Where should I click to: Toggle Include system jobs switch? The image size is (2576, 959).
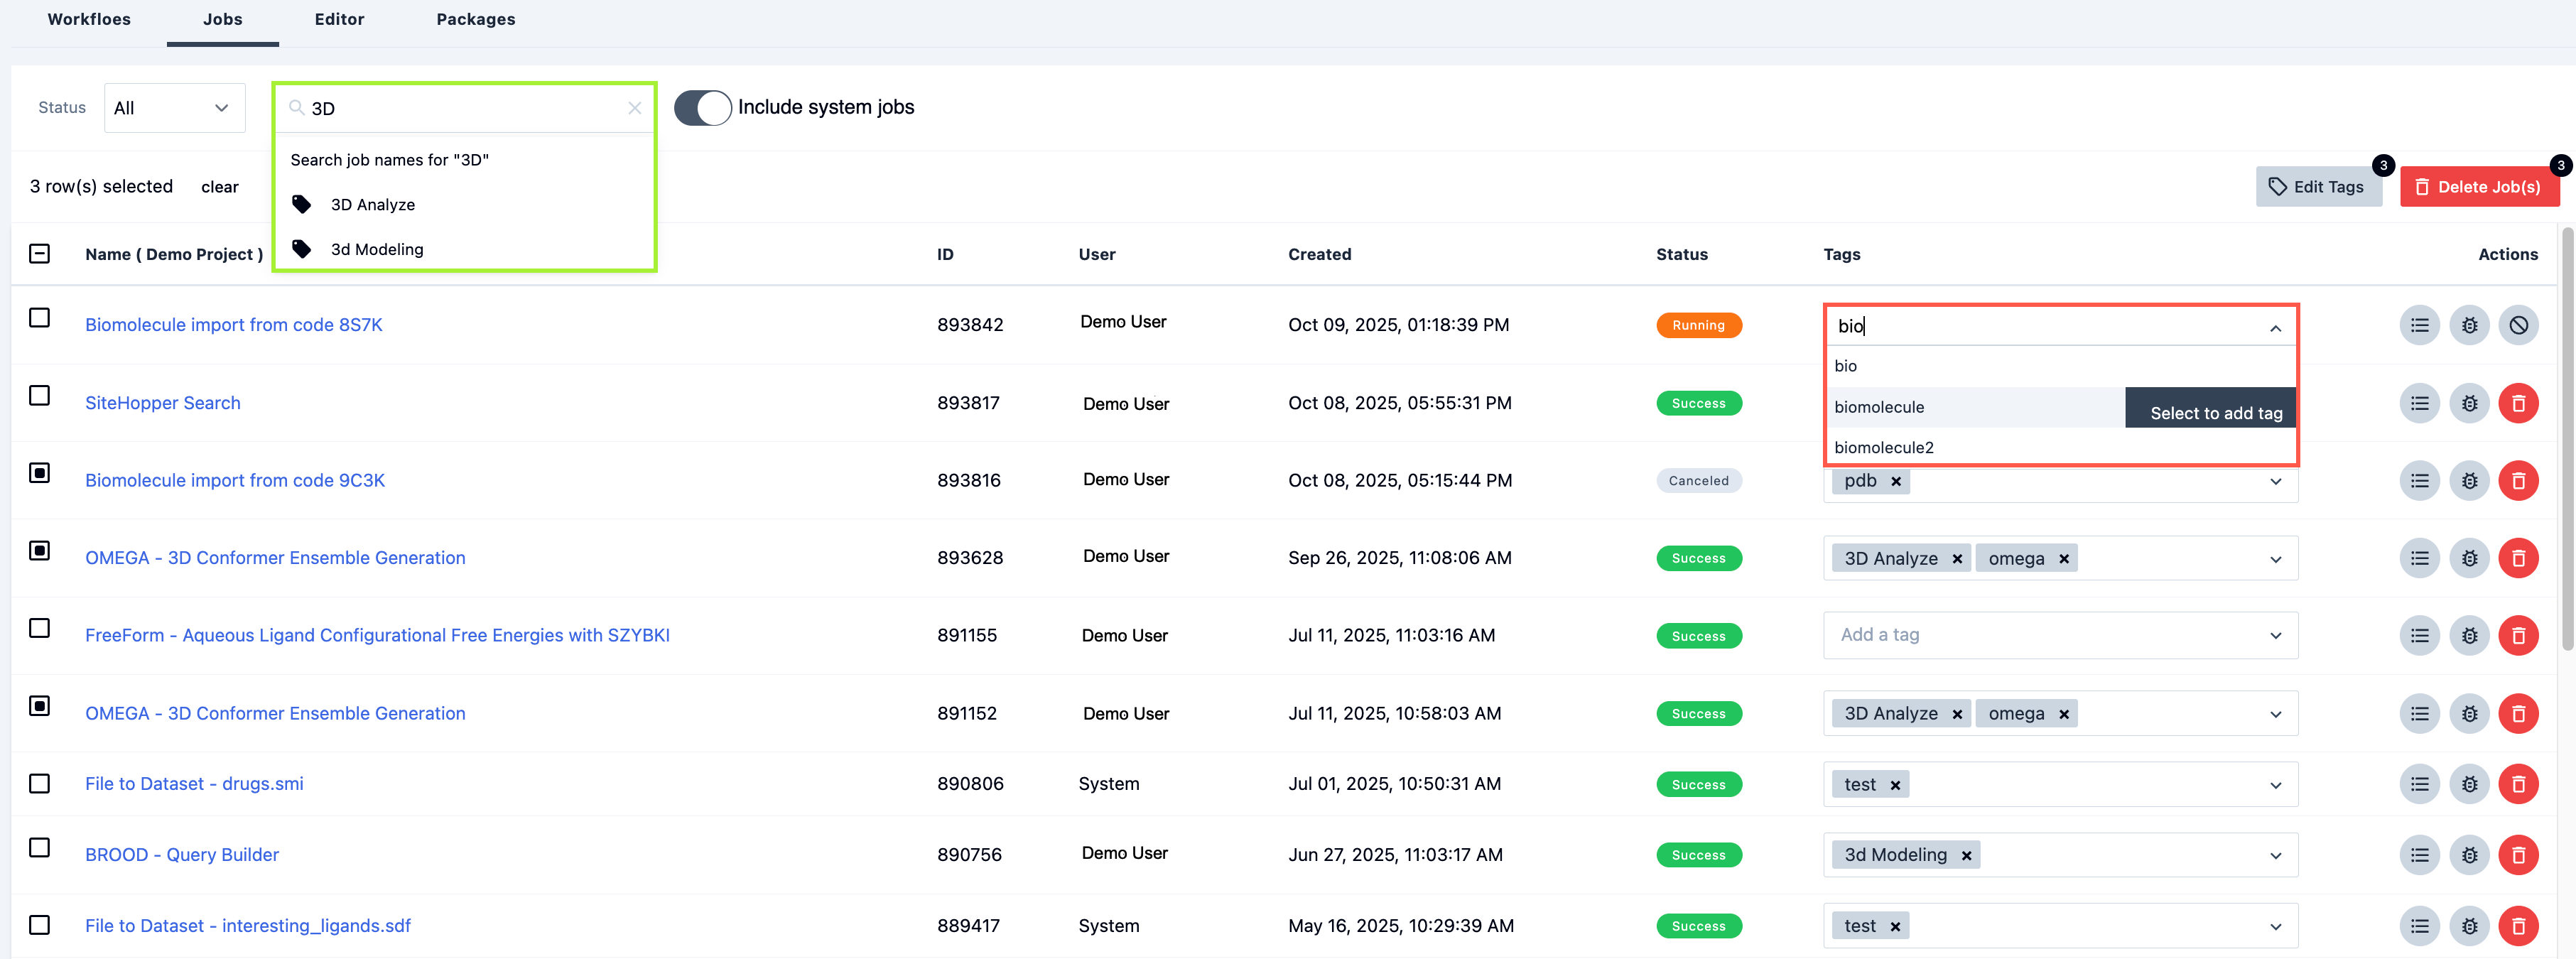click(x=702, y=108)
